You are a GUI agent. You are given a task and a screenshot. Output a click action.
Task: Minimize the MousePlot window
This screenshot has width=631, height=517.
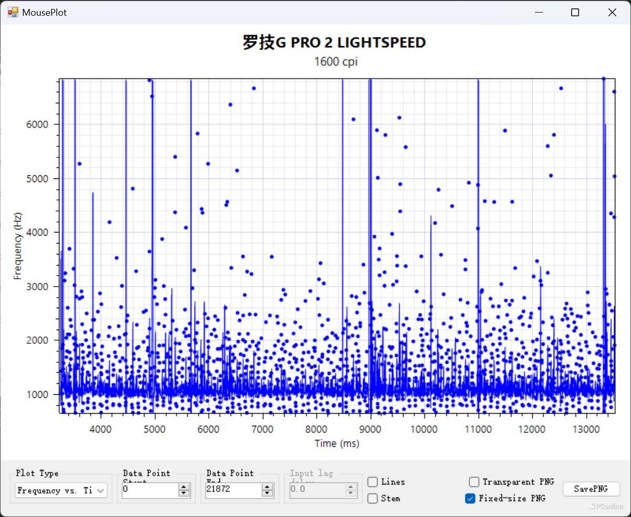[x=538, y=13]
